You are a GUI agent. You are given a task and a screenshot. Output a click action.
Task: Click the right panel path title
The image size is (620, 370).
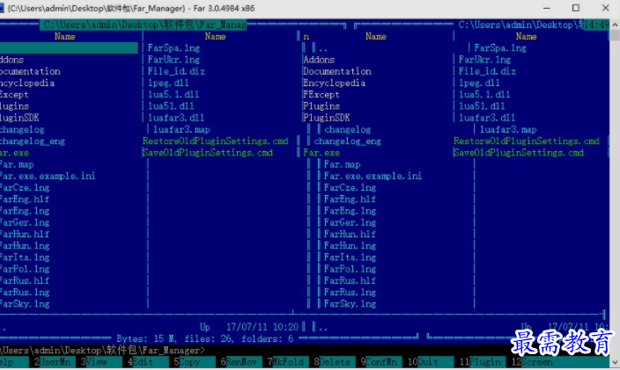tap(521, 25)
